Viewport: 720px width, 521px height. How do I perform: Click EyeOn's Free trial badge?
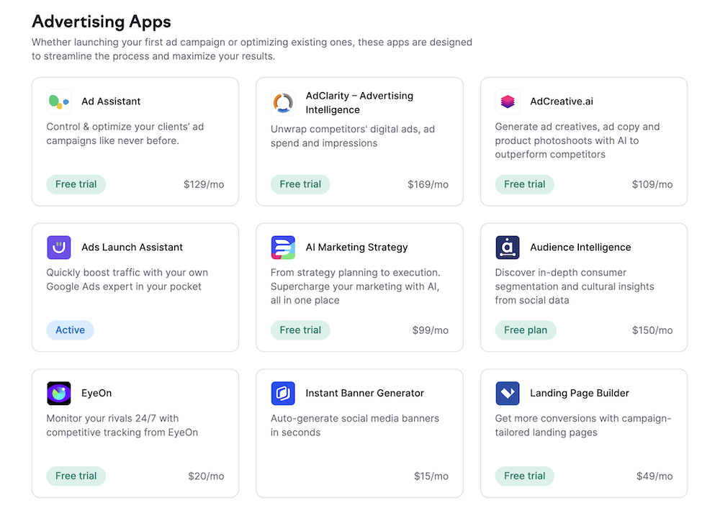(76, 476)
